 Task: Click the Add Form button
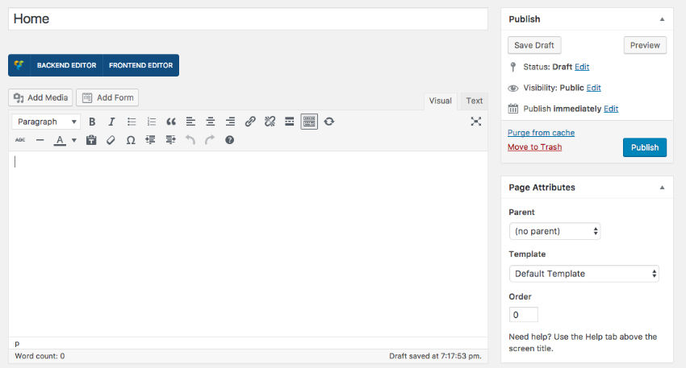pyautogui.click(x=107, y=97)
